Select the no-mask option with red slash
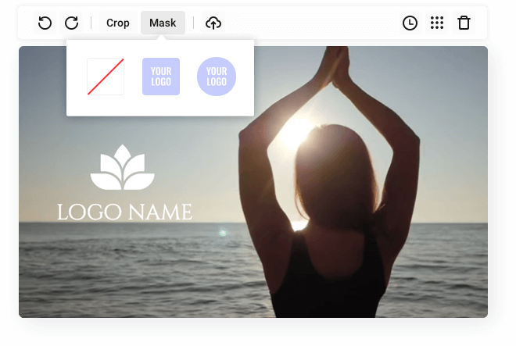This screenshot has height=346, width=516. (x=106, y=77)
